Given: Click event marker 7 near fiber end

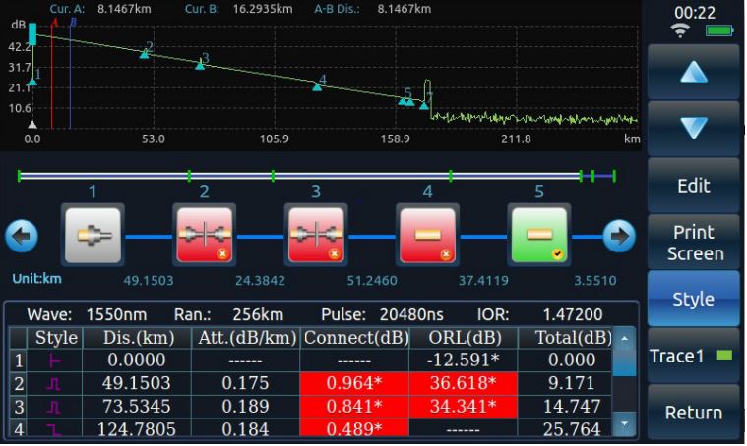Looking at the screenshot, I should (x=424, y=105).
